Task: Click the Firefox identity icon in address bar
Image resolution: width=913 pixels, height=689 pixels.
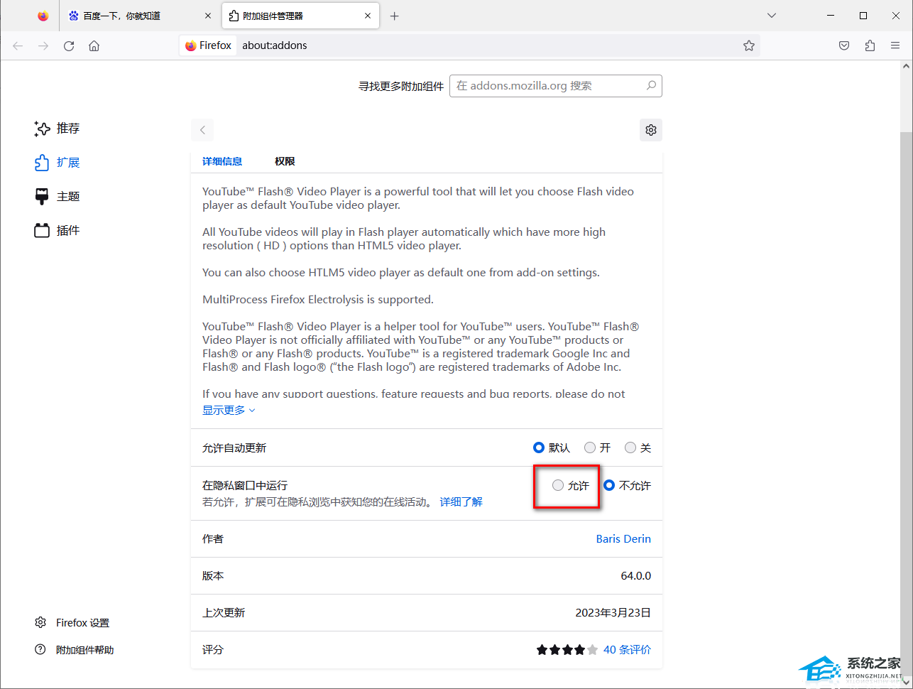Action: coord(208,45)
